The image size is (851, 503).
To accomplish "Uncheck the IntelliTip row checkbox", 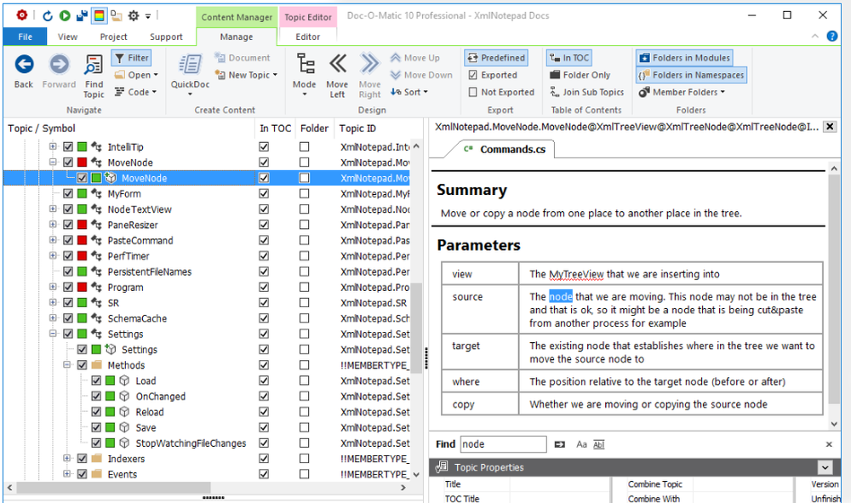I will (68, 147).
